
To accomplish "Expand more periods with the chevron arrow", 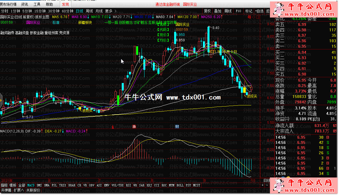I will click(x=115, y=11).
